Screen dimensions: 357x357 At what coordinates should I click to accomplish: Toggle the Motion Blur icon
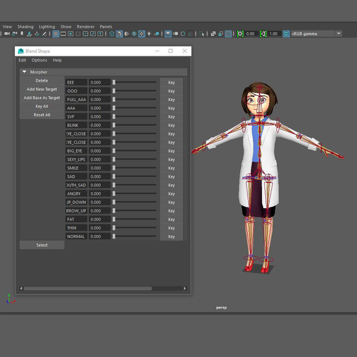[175, 34]
